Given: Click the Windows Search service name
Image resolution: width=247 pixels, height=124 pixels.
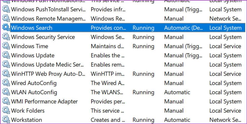Looking at the screenshot, I should pyautogui.click(x=32, y=28).
